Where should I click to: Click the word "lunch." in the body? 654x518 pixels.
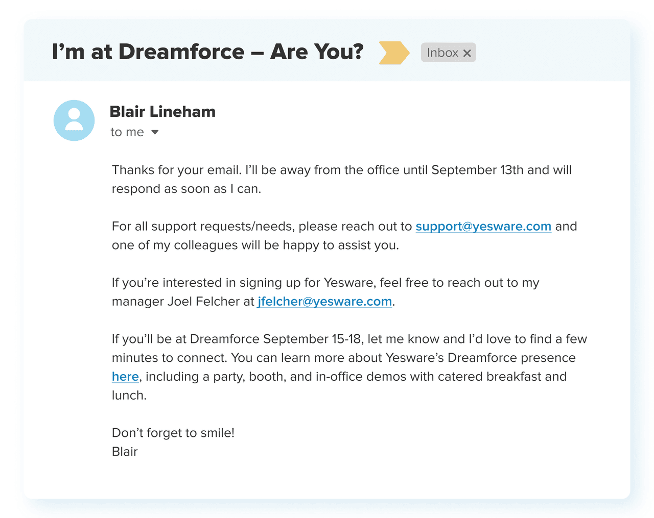pos(129,396)
